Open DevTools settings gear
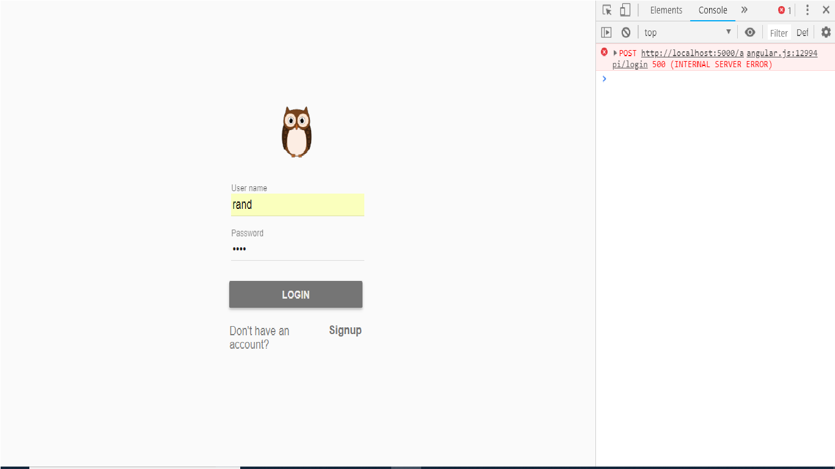Screen dimensions: 835x469 [826, 32]
